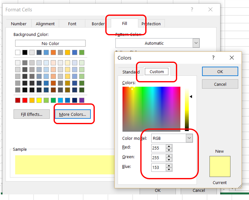The height and width of the screenshot is (200, 249).
Task: Select the white theme color swatch
Action: (18, 52)
